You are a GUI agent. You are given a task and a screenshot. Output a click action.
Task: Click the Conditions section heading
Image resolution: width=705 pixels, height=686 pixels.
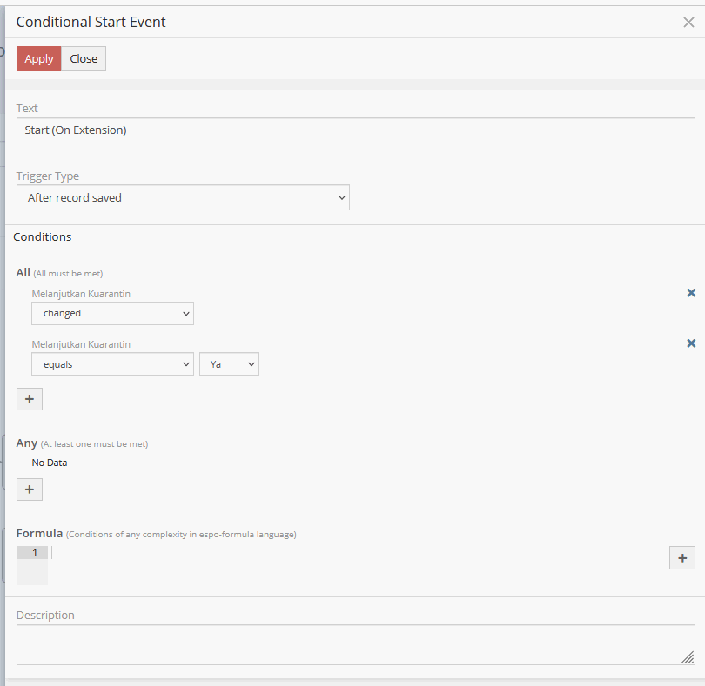click(43, 236)
